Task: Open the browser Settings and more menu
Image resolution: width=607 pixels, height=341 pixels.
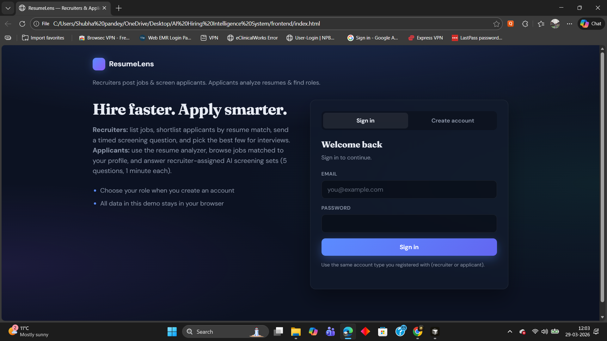Action: 569,24
